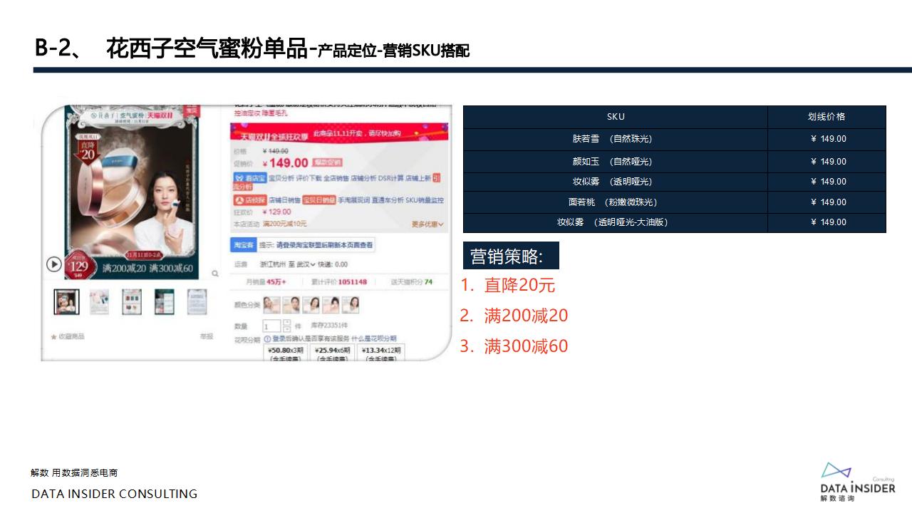Click the 看店宝 badge icon
The image size is (912, 513).
coord(249,177)
